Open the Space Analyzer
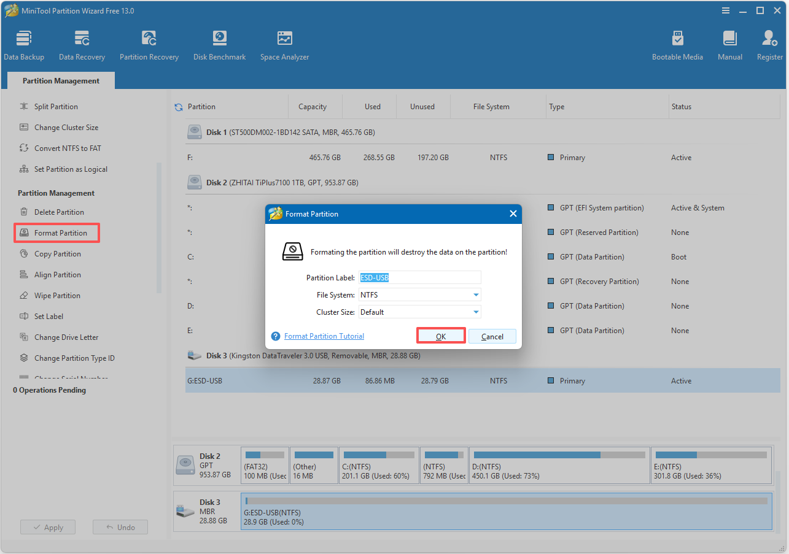789x554 pixels. point(284,44)
